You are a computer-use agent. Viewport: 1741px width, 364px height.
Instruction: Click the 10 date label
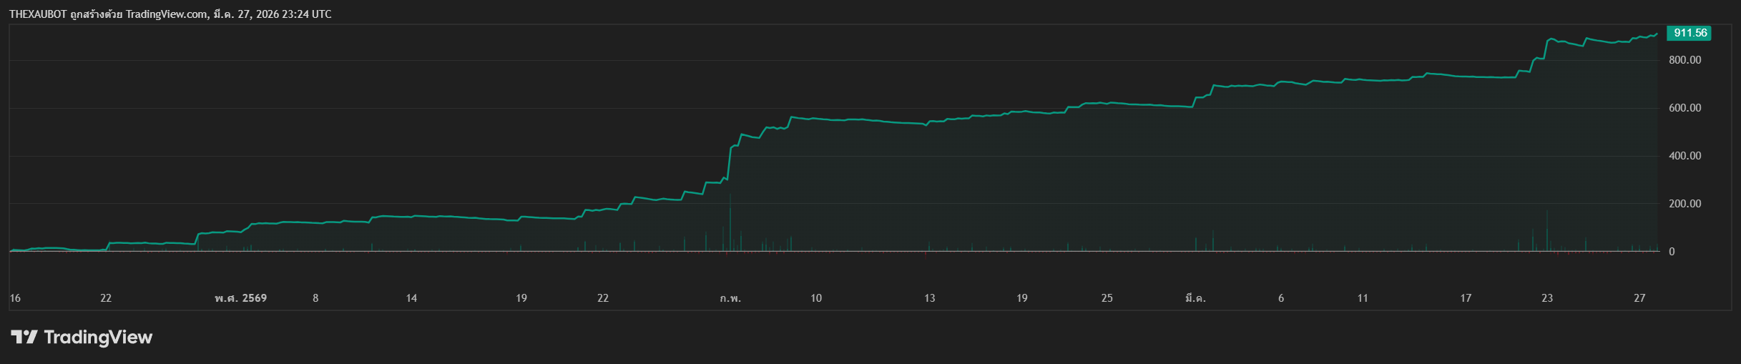(x=816, y=298)
